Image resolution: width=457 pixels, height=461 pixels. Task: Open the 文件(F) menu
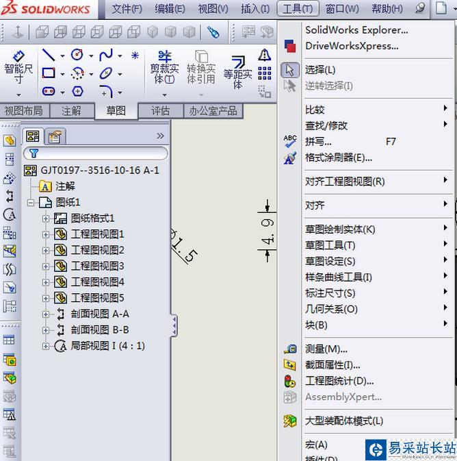[127, 9]
